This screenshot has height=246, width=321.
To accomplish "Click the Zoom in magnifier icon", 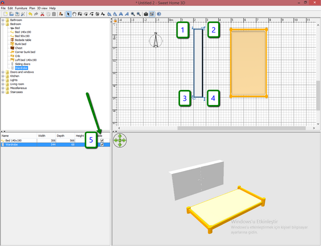I will pos(133,14).
